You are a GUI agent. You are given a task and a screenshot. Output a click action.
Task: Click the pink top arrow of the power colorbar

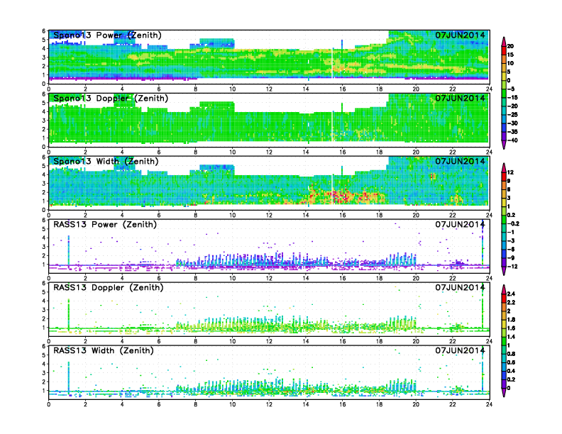click(504, 41)
